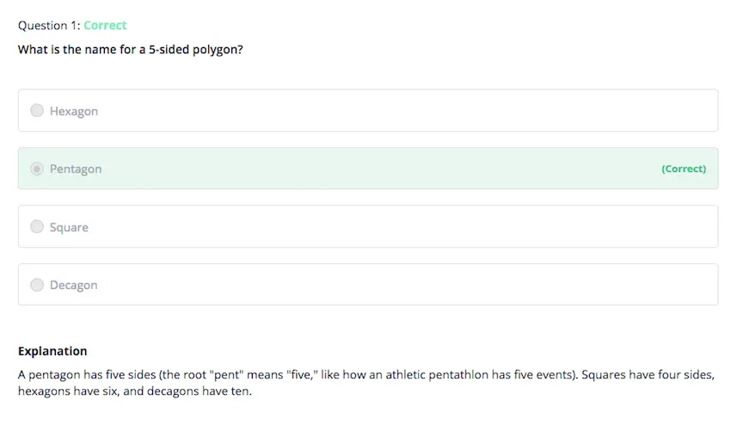Click the Square answer label text
This screenshot has height=431, width=731.
pos(69,227)
